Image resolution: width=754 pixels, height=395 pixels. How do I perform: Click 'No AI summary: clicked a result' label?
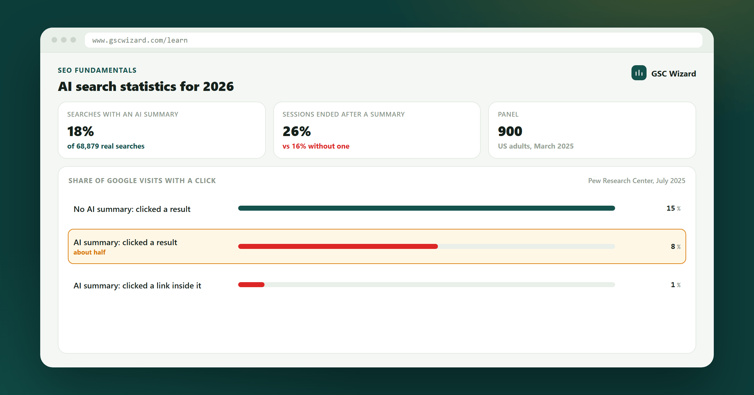click(x=132, y=209)
